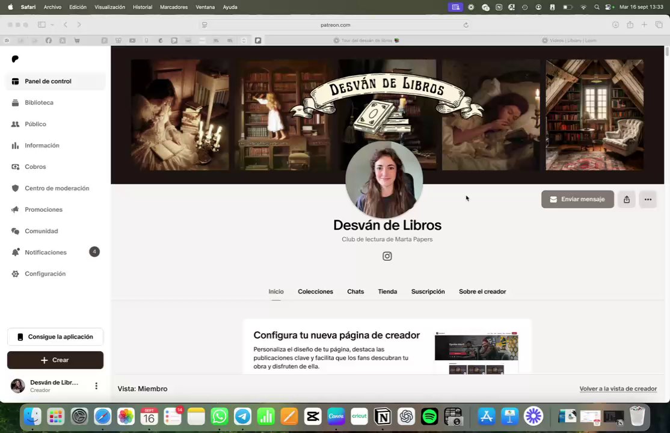This screenshot has width=670, height=433.
Task: Click the page vertical scrollbar
Action: (666, 51)
